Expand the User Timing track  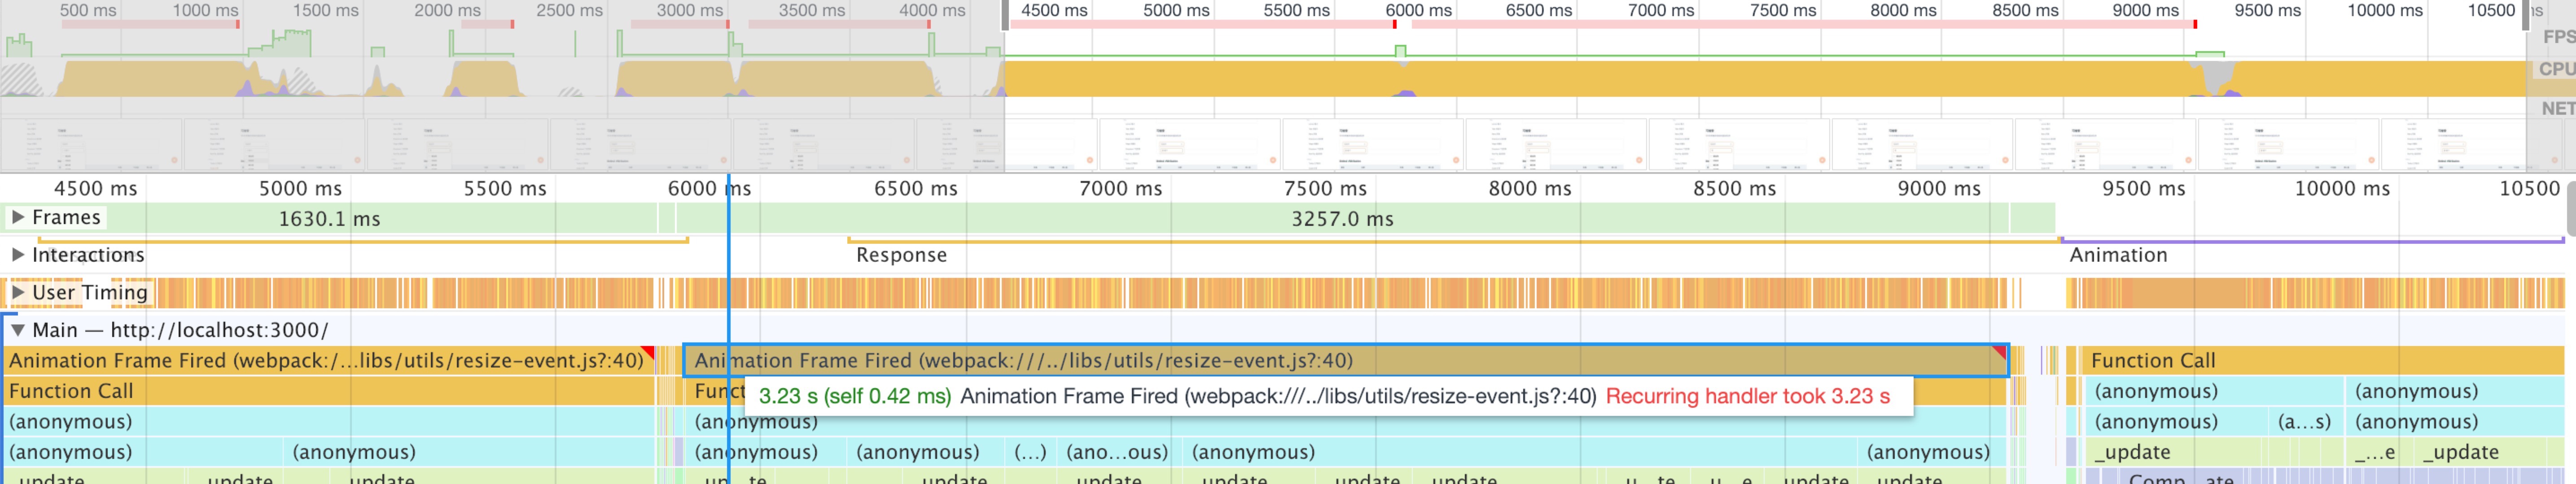tap(17, 292)
